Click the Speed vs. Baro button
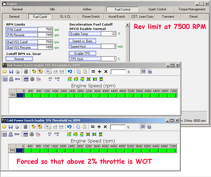The image size is (211, 177). pos(82,41)
